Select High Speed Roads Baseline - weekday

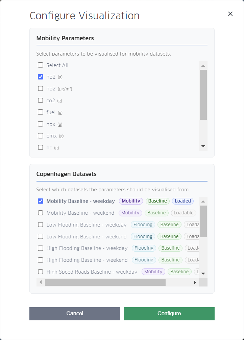point(41,272)
